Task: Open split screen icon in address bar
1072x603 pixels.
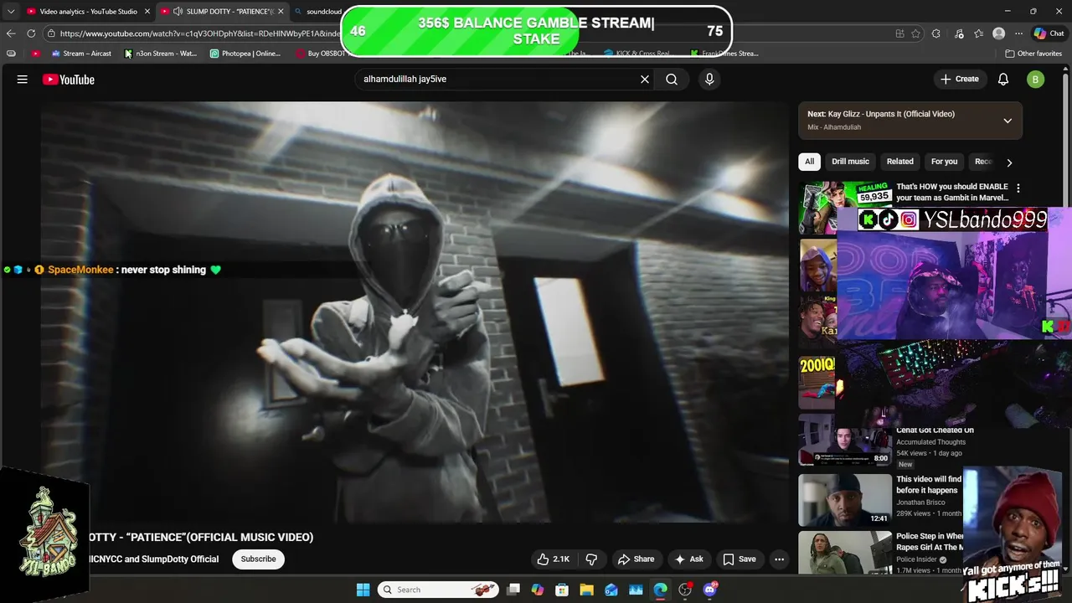Action: [x=899, y=33]
